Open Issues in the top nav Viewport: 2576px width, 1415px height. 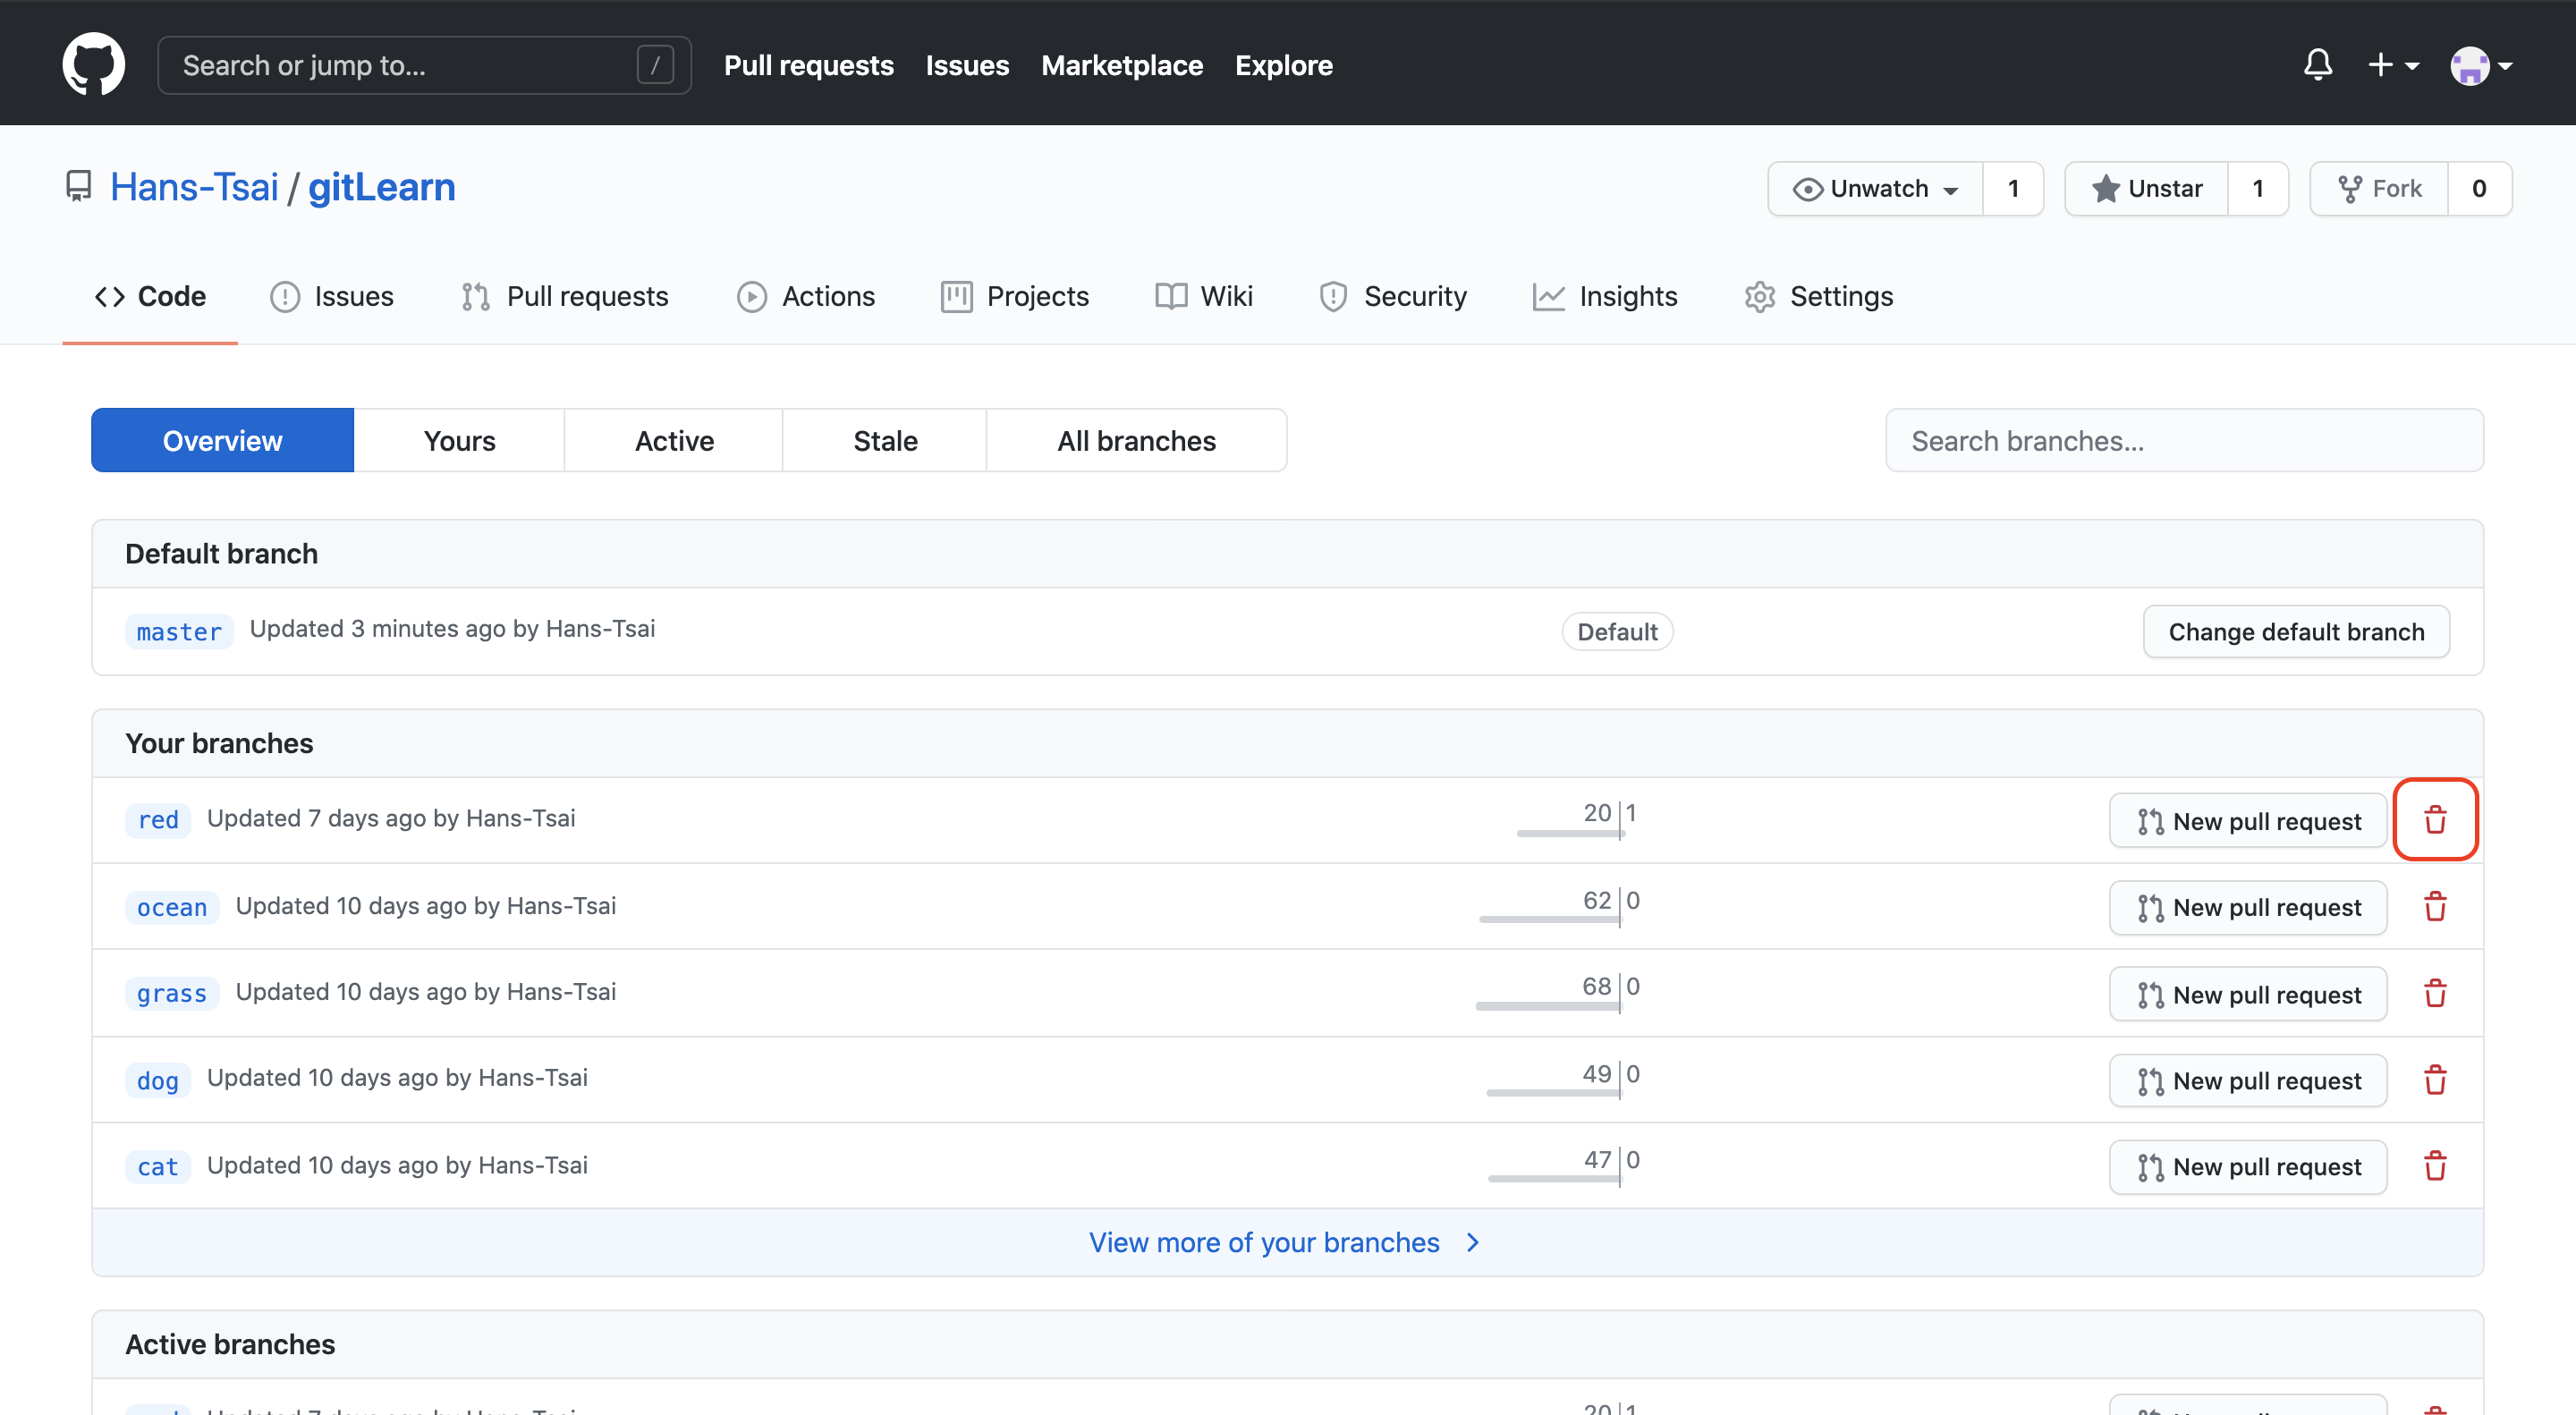click(x=966, y=65)
